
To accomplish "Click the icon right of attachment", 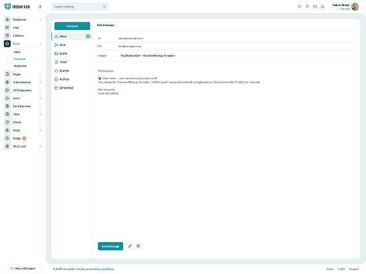I will pos(138,246).
